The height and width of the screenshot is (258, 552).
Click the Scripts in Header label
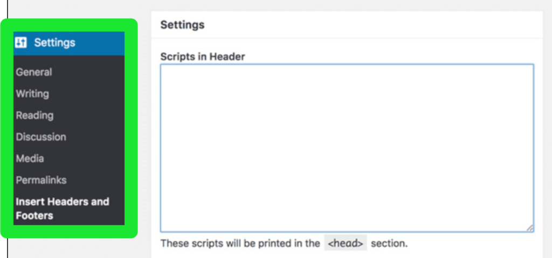click(203, 56)
